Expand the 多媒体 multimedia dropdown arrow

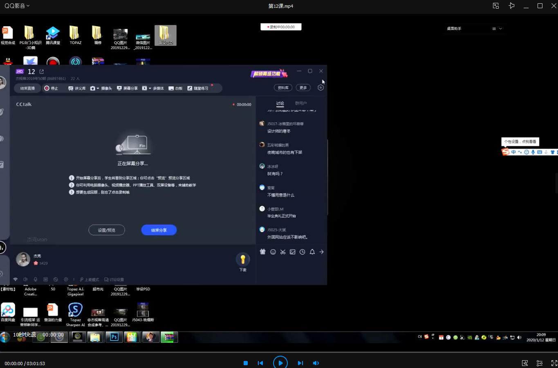(x=150, y=88)
